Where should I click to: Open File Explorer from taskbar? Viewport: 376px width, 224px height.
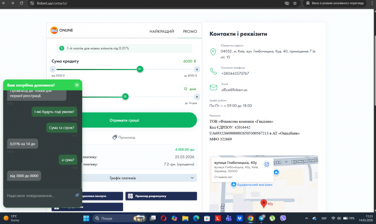tap(185, 218)
